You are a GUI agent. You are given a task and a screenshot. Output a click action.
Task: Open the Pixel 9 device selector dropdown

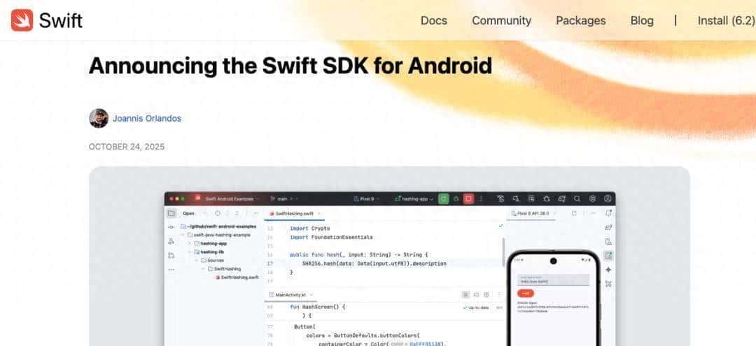366,199
